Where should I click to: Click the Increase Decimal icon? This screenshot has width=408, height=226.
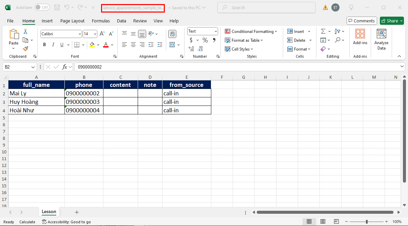[191, 49]
